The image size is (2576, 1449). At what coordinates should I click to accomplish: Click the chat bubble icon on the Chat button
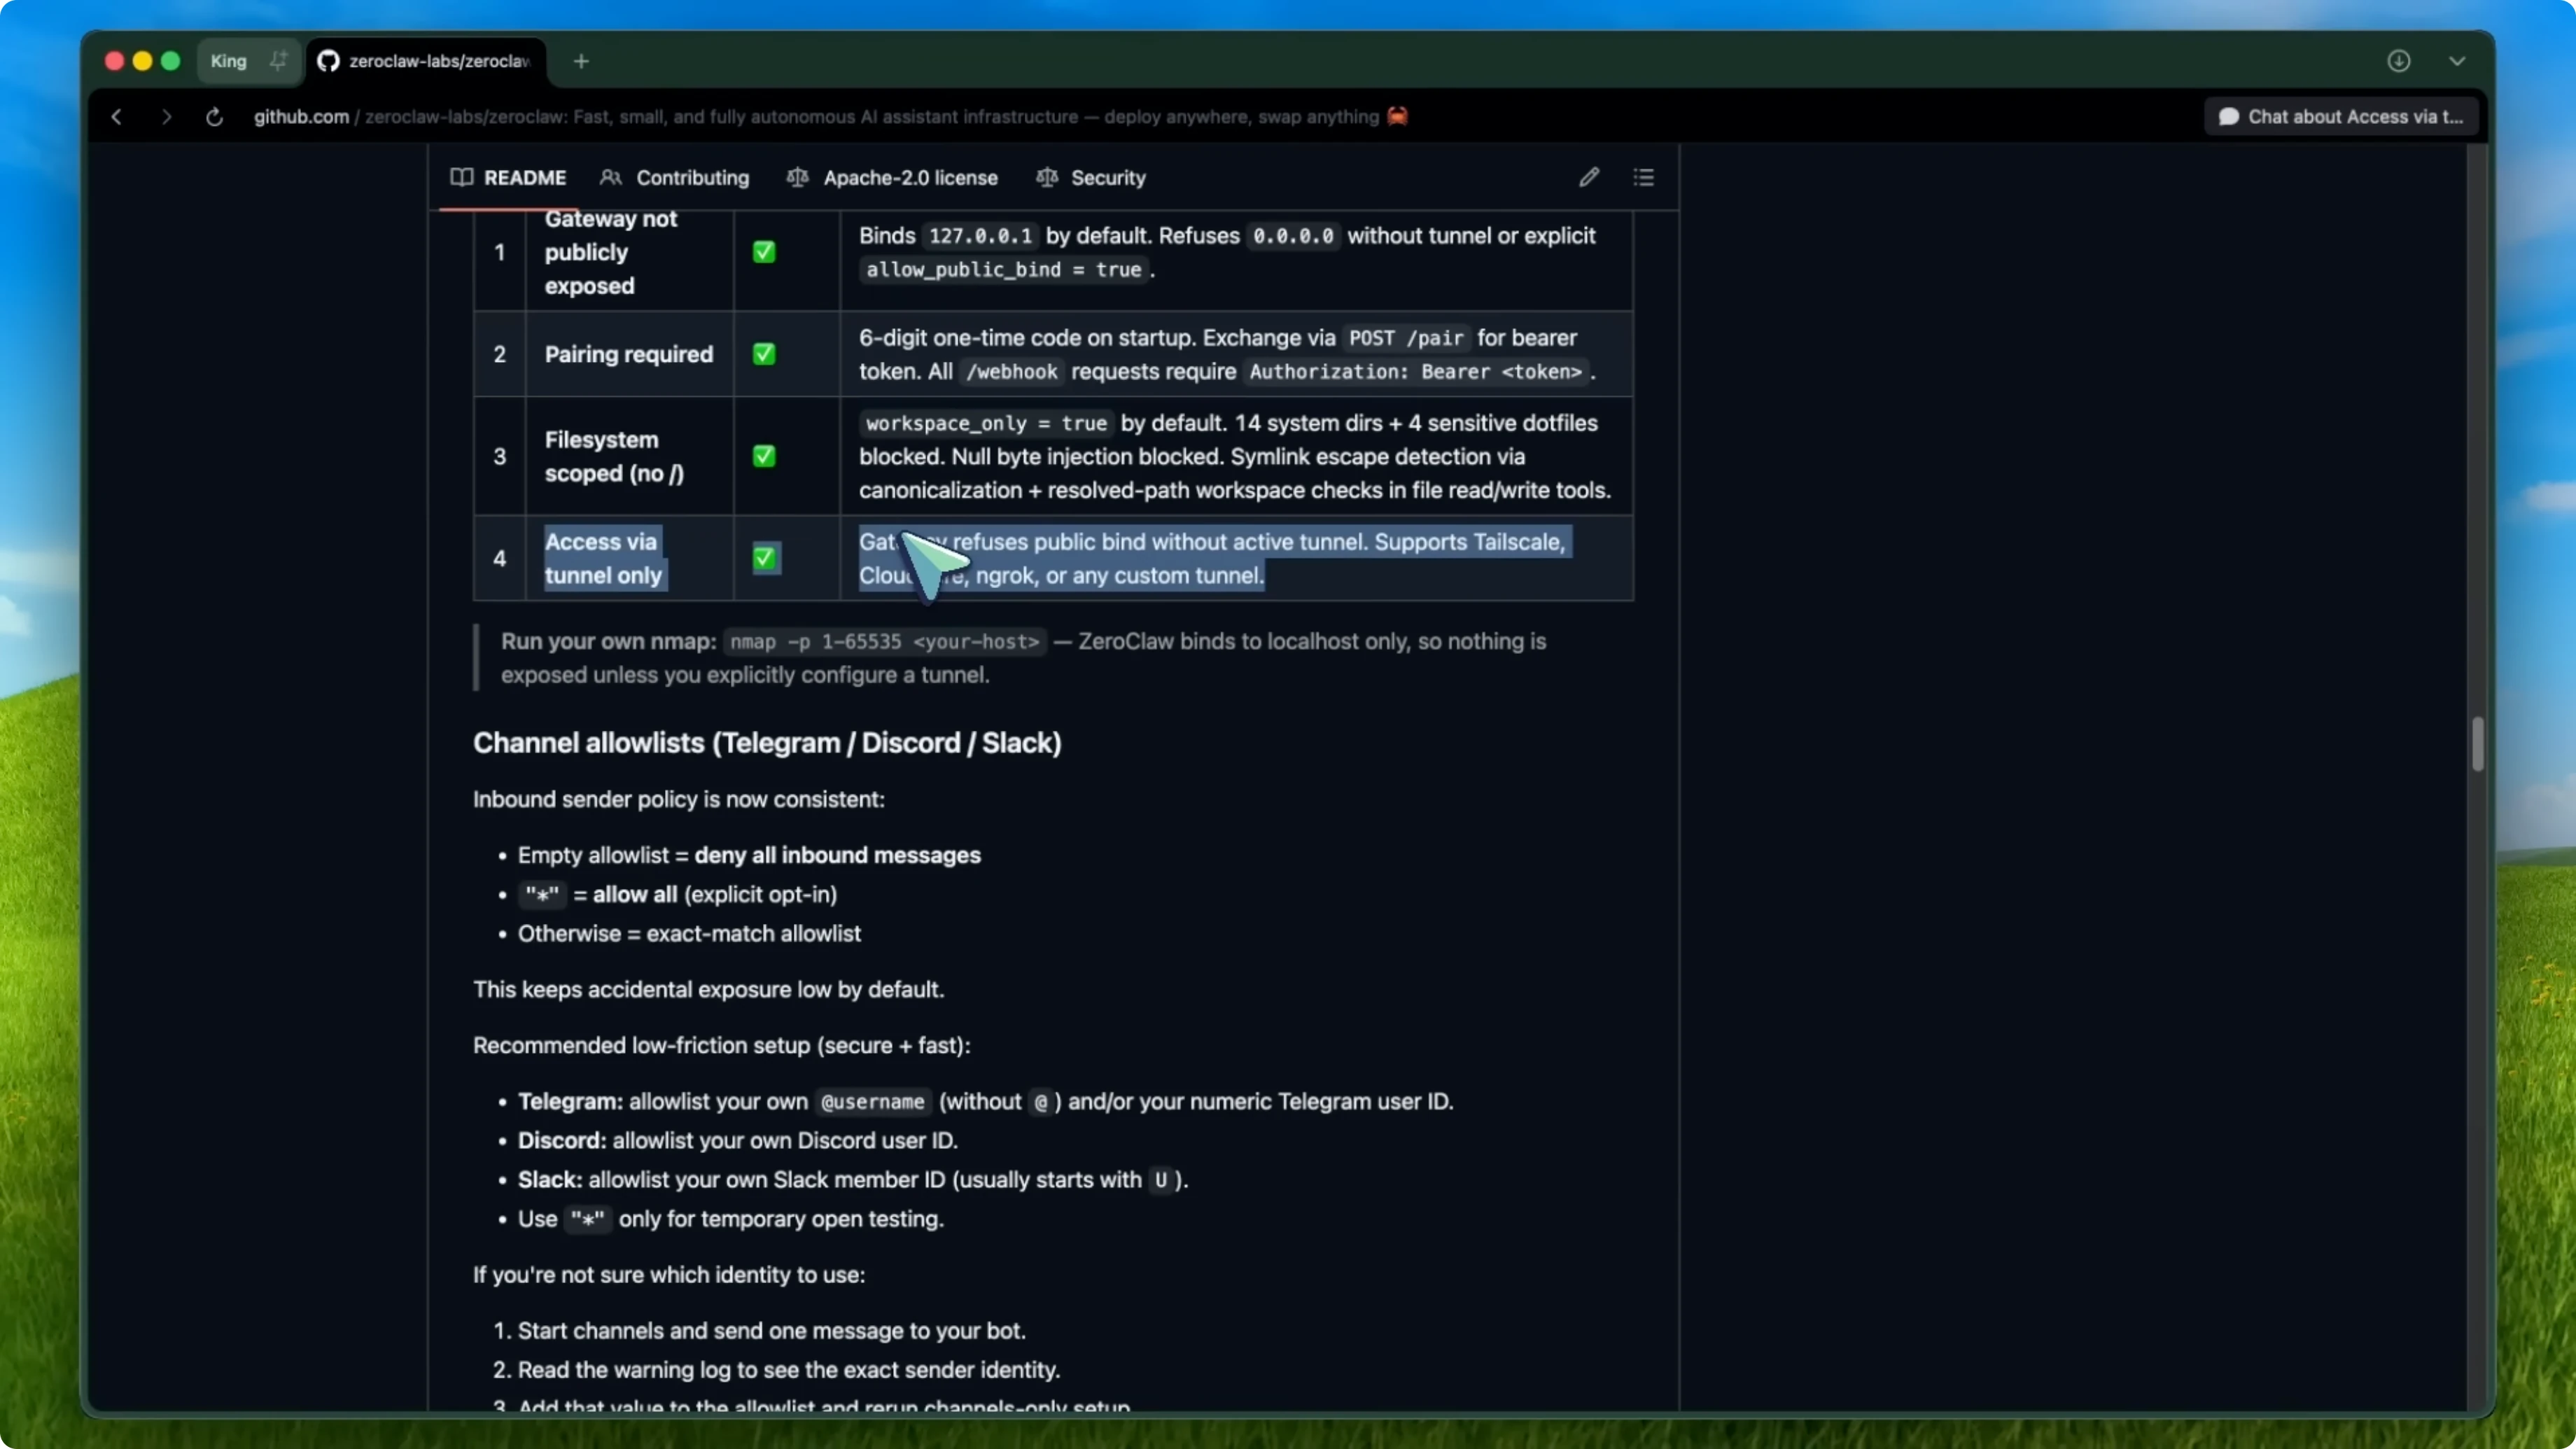pos(2230,117)
